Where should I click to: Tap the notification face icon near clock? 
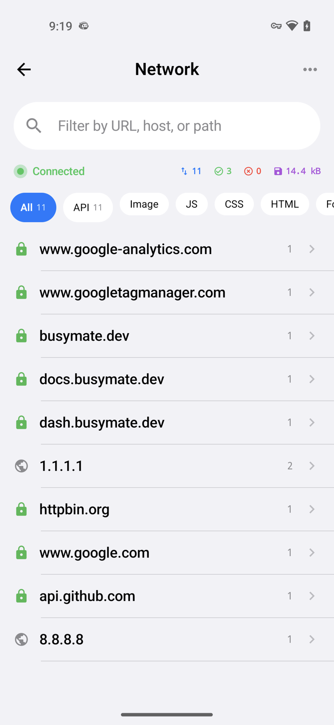point(83,26)
